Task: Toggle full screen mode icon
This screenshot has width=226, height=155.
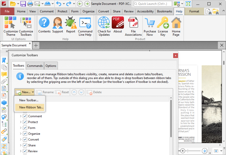Action: pyautogui.click(x=188, y=4)
